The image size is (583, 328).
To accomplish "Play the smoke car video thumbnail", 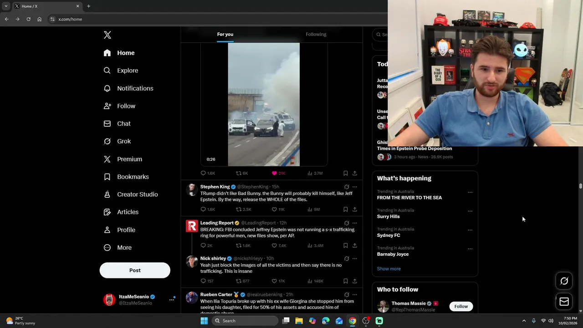I will pyautogui.click(x=264, y=104).
